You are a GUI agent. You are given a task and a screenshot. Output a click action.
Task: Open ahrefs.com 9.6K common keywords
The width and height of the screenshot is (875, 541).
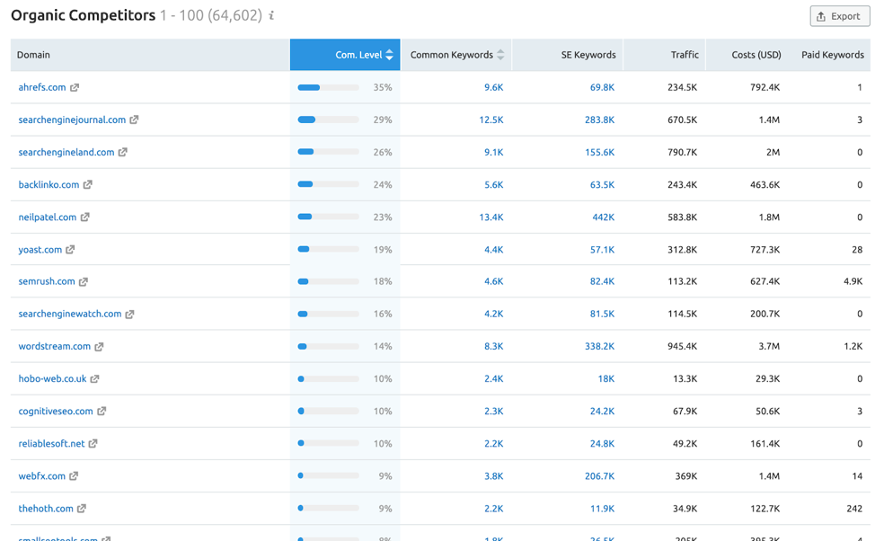point(493,87)
